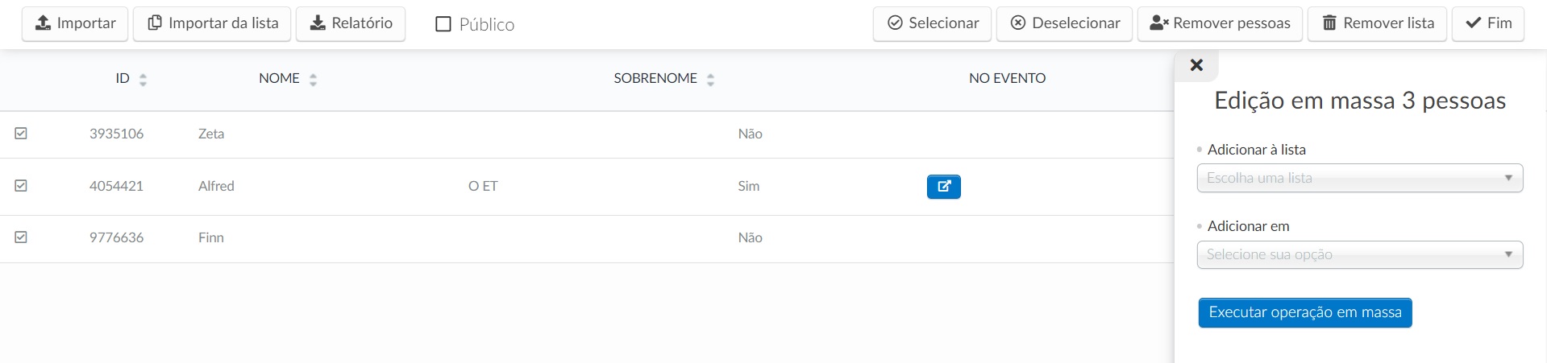Open the Escolha uma lista dropdown
1547x363 pixels.
coord(1360,178)
